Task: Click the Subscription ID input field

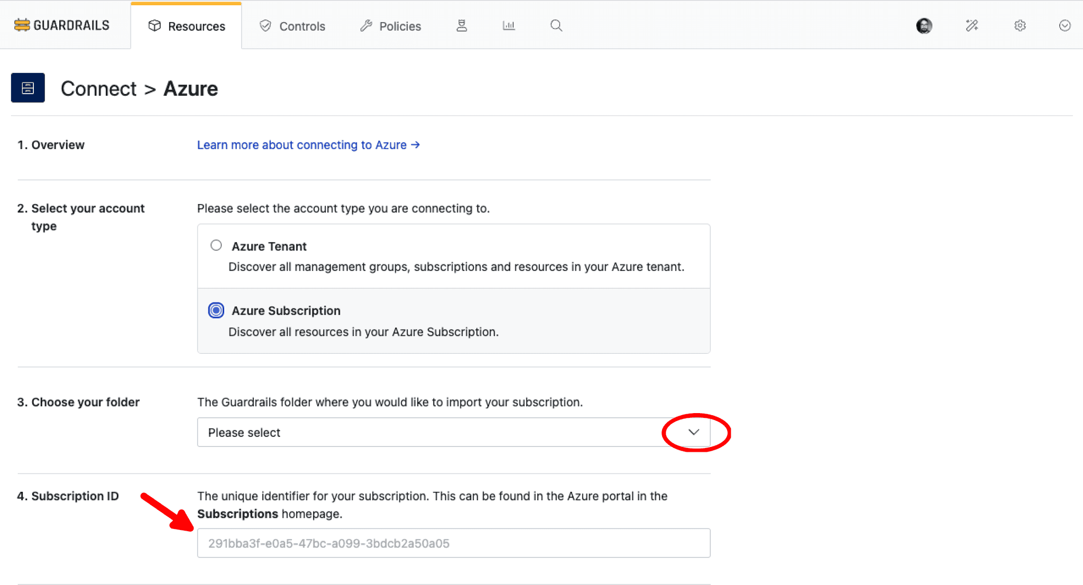Action: tap(454, 543)
